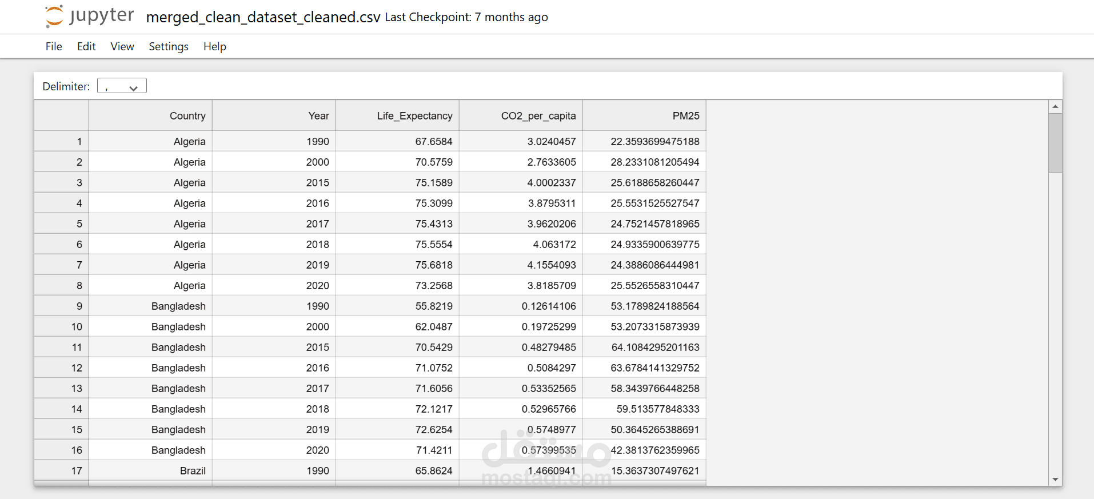The width and height of the screenshot is (1094, 499).
Task: Select the Year column header
Action: coord(274,115)
